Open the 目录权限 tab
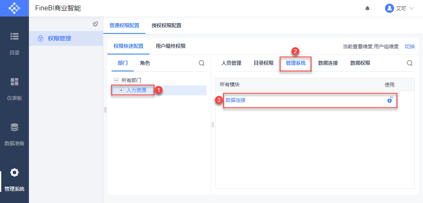Screen dimensions: 423x203 (264, 63)
